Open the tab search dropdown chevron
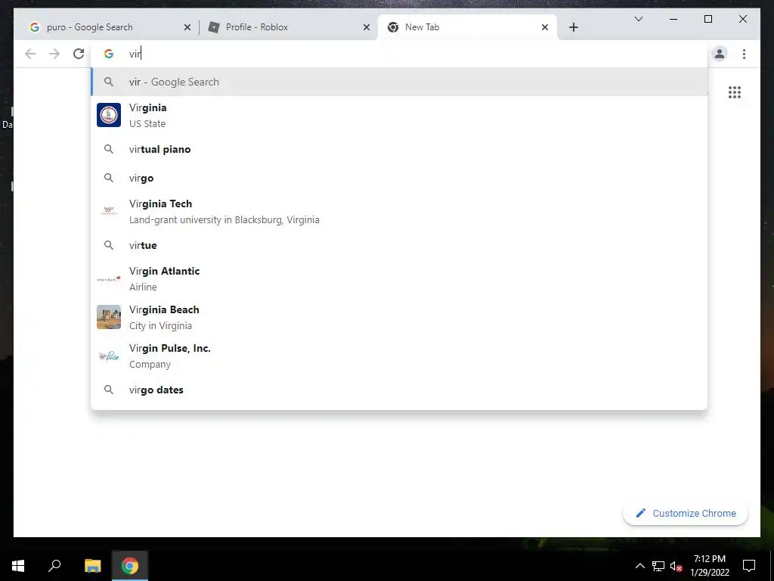This screenshot has height=581, width=774. [x=638, y=19]
